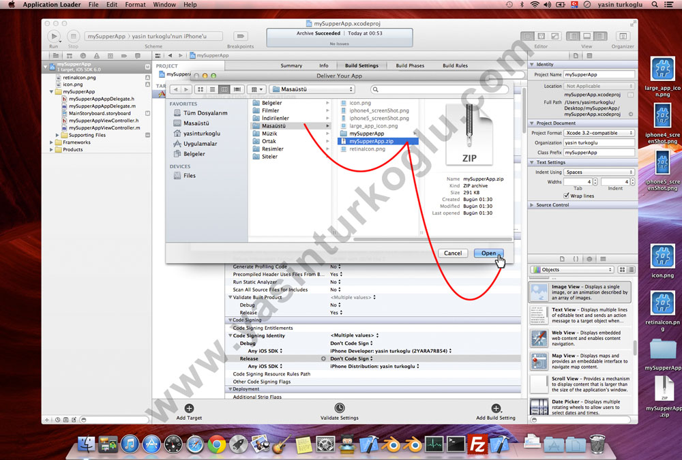The image size is (682, 460).
Task: Collapse the Validate Built Product row
Action: [230, 297]
